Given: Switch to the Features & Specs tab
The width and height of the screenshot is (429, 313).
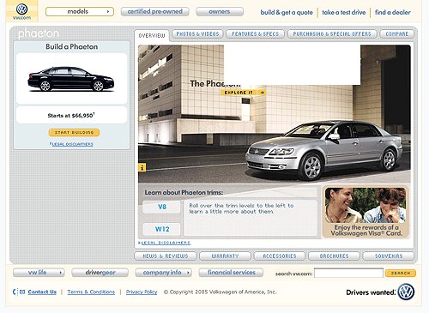Looking at the screenshot, I should [x=255, y=34].
